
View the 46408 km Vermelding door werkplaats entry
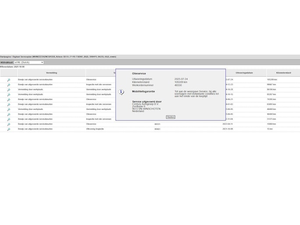tap(8, 109)
